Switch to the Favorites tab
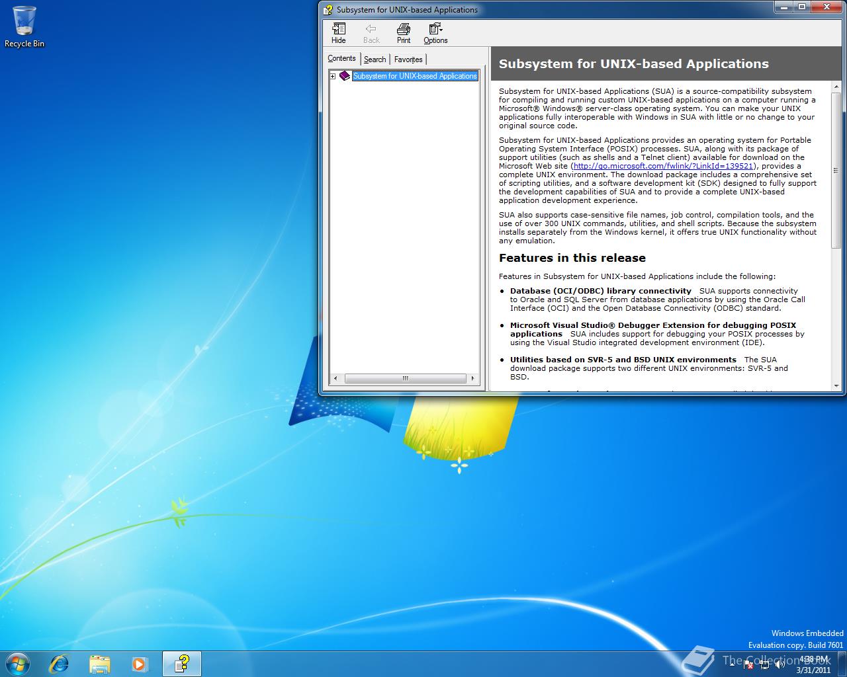847x677 pixels. (408, 60)
